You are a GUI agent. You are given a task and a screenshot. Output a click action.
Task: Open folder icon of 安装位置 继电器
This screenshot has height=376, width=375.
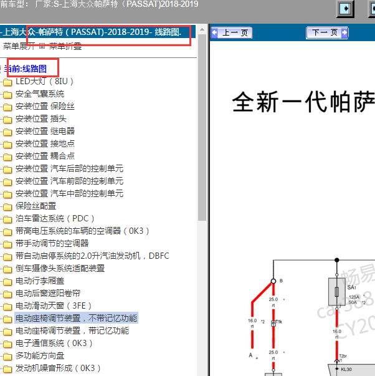7,132
